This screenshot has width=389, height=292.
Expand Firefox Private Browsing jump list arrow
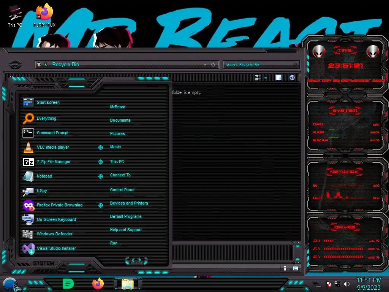coord(100,205)
